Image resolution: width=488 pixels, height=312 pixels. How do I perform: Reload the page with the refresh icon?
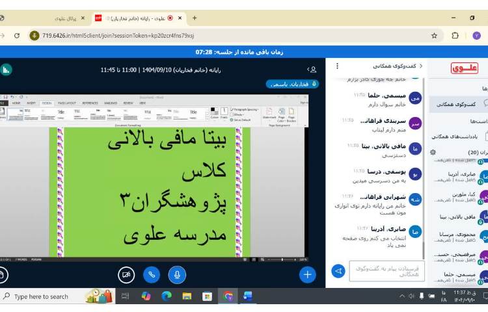[x=17, y=36]
